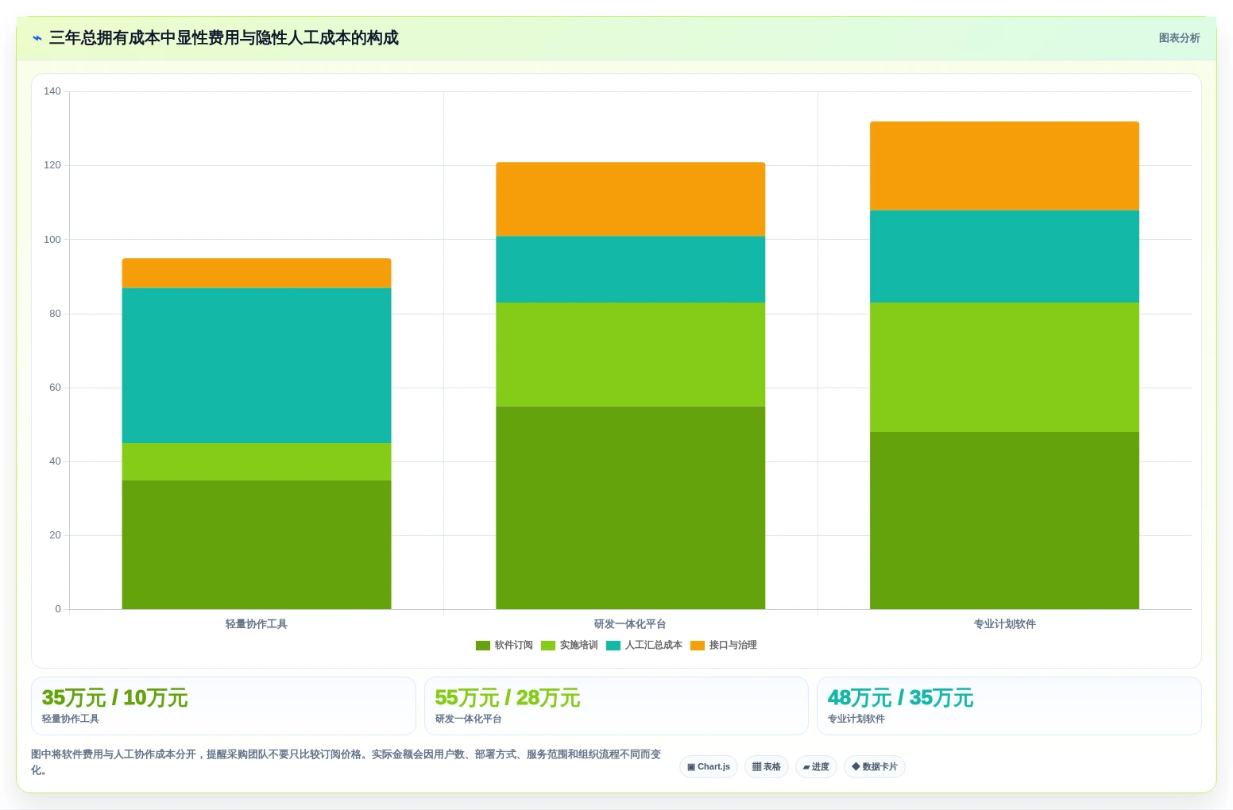Click the teal segment of 研发一体化平台 bar
Screen dimensions: 1233x810
tap(631, 269)
